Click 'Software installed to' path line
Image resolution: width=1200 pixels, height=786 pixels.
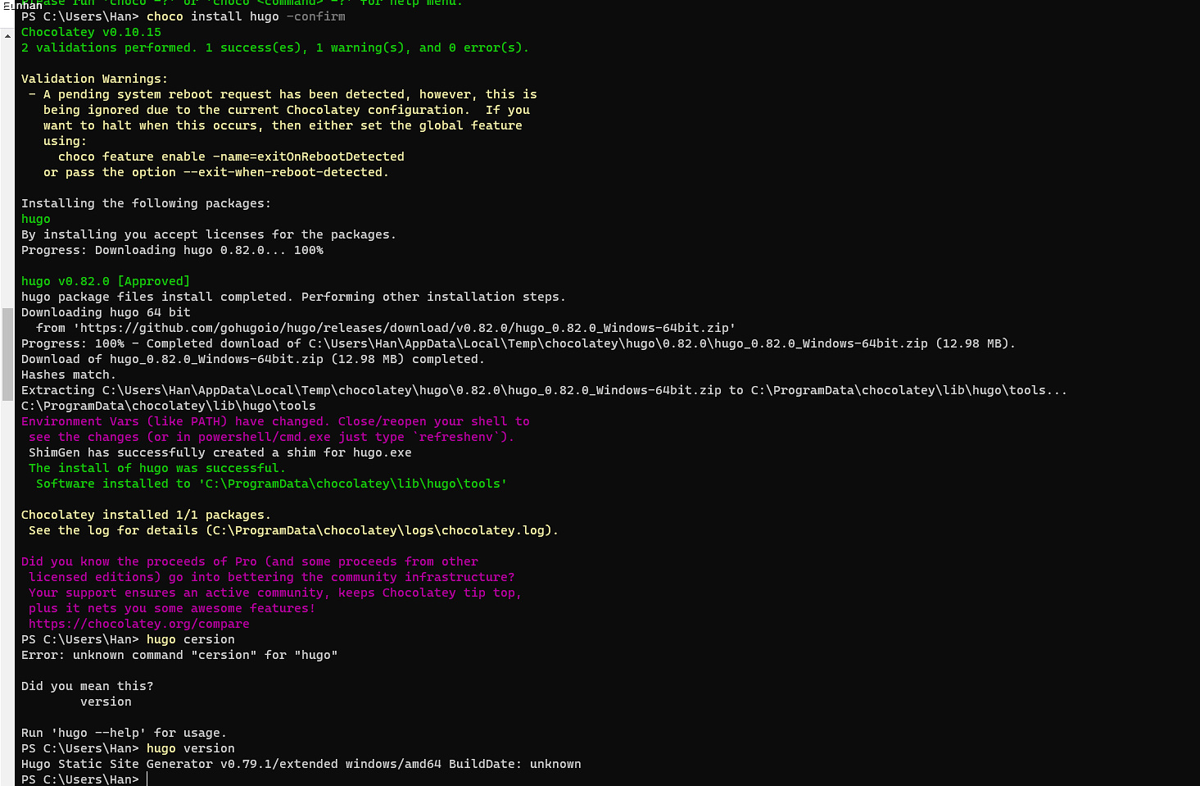click(x=271, y=484)
